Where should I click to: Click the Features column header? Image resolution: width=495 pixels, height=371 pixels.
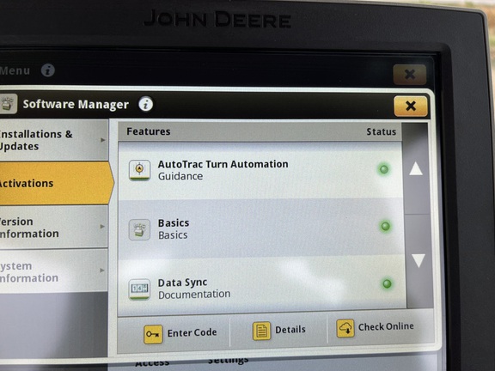149,131
